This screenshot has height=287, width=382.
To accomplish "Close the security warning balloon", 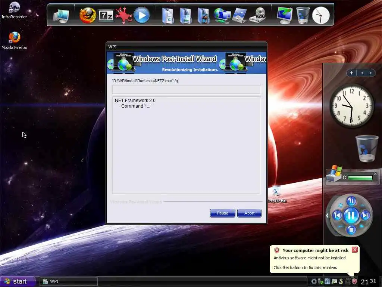I will click(355, 250).
